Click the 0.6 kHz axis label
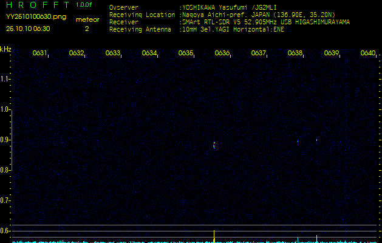Screen dimensions: 382x243 pos(5,231)
